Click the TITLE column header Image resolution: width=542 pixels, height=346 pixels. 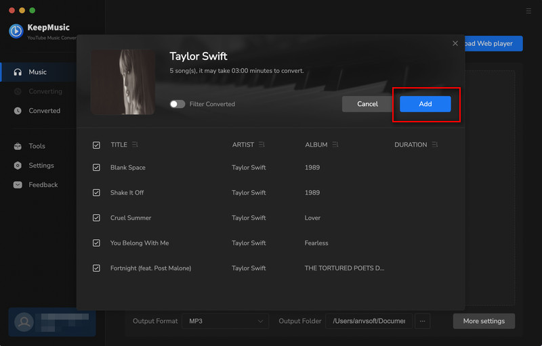[x=119, y=145]
